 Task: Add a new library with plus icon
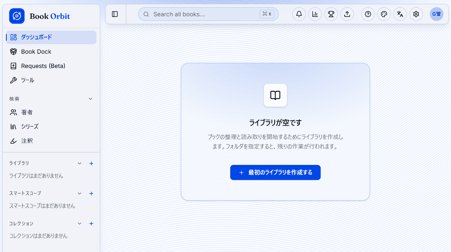pyautogui.click(x=91, y=163)
